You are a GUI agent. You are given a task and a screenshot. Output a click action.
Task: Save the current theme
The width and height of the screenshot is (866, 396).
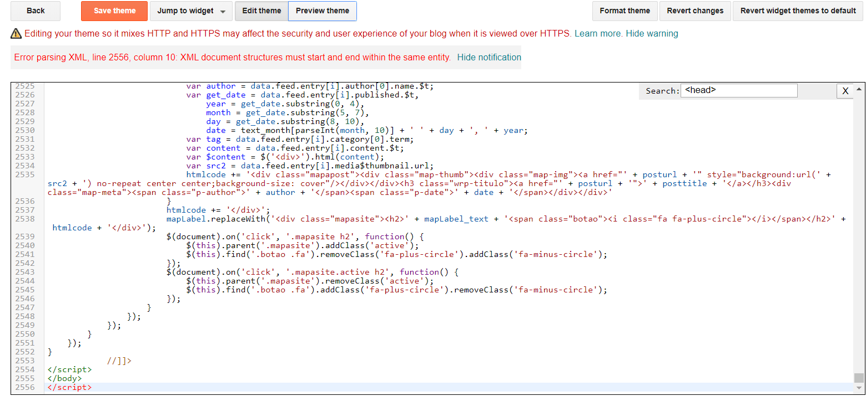point(114,11)
